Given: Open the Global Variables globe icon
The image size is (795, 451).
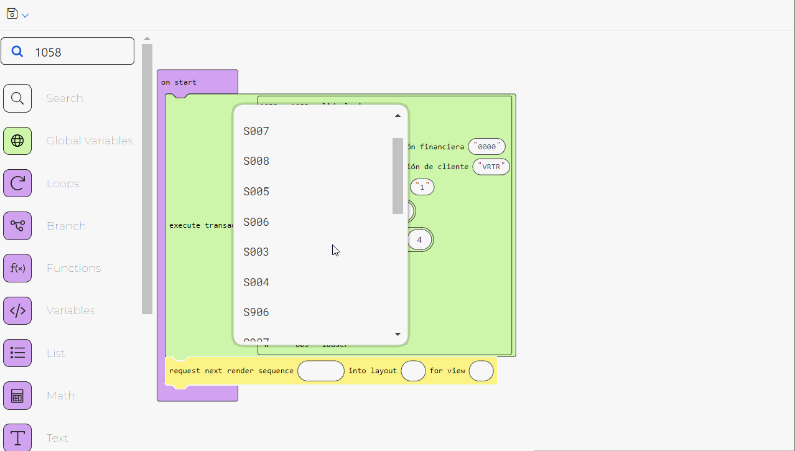Looking at the screenshot, I should 17,141.
